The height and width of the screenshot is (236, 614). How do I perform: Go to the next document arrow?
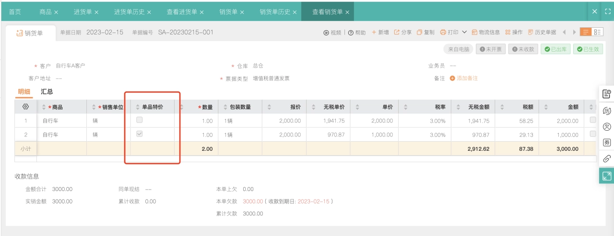point(574,32)
